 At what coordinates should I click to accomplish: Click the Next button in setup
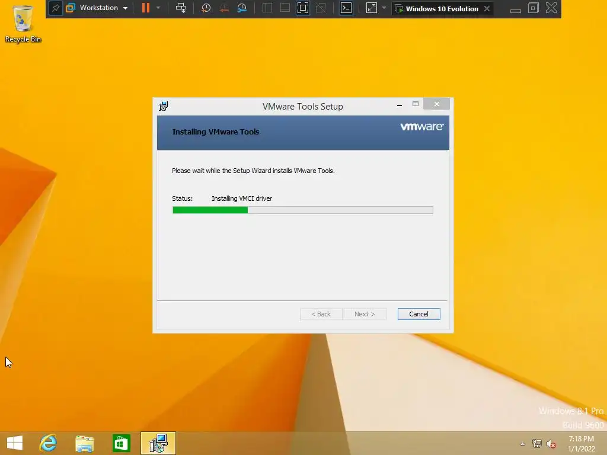click(365, 314)
